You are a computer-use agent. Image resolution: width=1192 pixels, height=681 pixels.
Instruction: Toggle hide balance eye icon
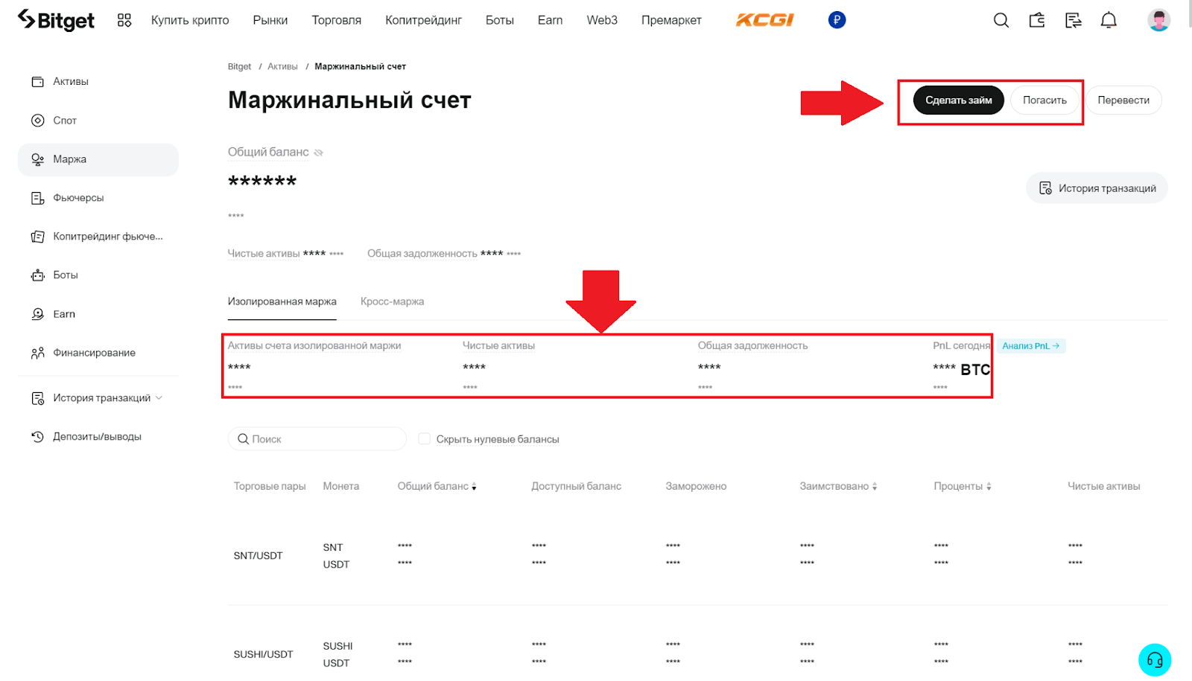click(319, 153)
